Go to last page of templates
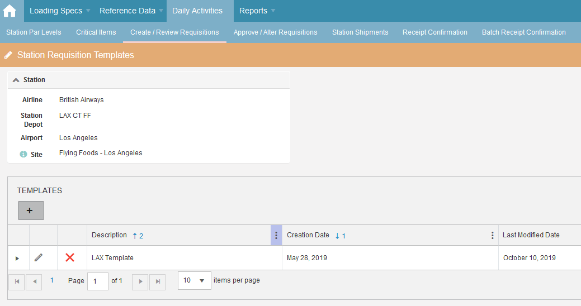Image resolution: width=581 pixels, height=306 pixels. (158, 281)
